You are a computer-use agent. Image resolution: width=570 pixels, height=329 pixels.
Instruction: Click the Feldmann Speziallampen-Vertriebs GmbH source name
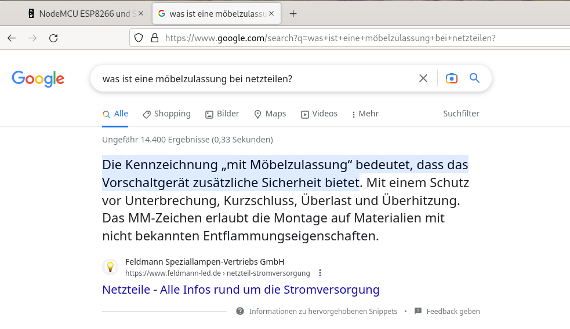[x=205, y=262]
